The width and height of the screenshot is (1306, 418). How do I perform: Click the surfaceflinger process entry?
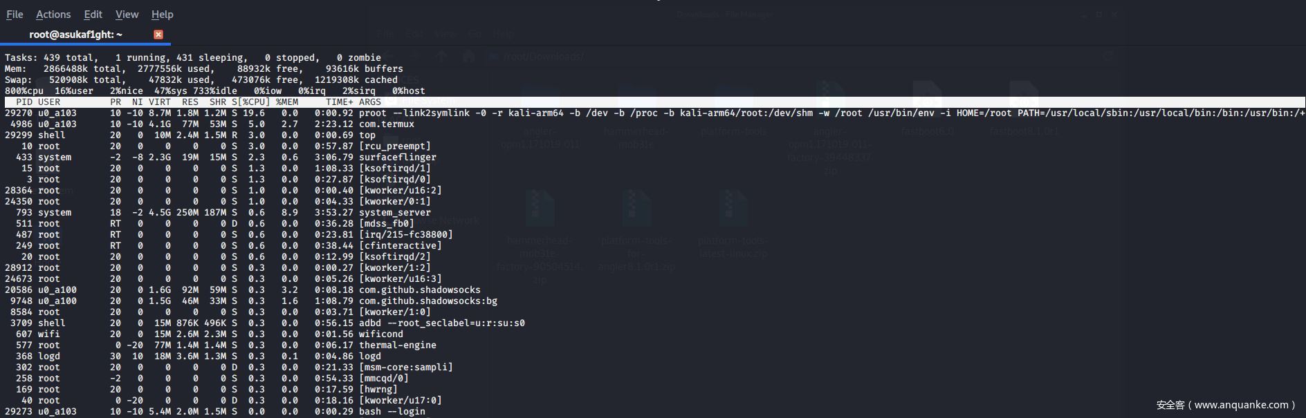click(x=397, y=158)
